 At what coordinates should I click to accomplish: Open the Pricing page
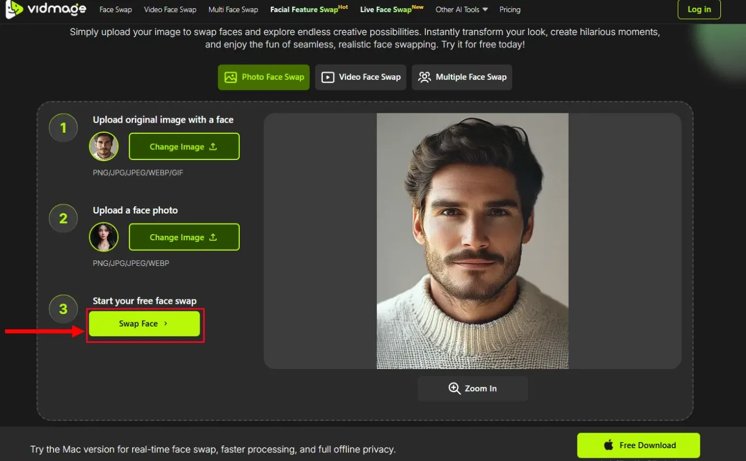pyautogui.click(x=510, y=9)
